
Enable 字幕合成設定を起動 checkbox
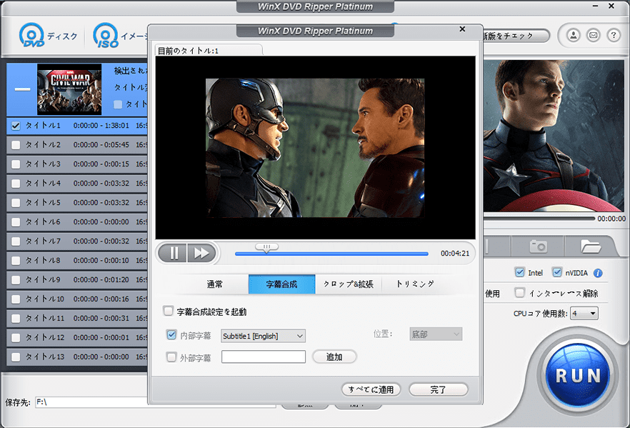[x=169, y=311]
